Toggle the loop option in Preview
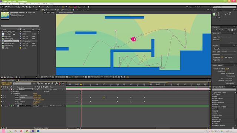The image size is (237, 133). click(x=232, y=30)
